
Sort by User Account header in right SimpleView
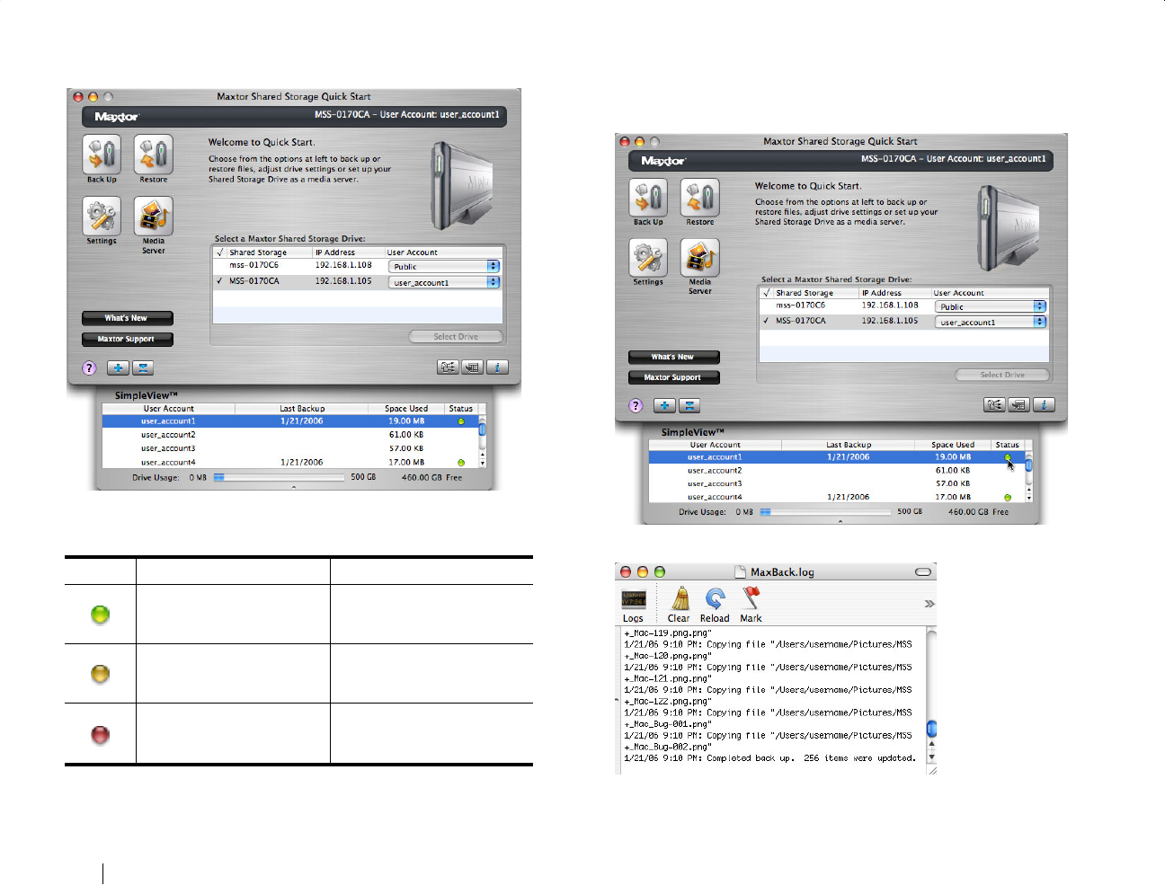tap(716, 445)
